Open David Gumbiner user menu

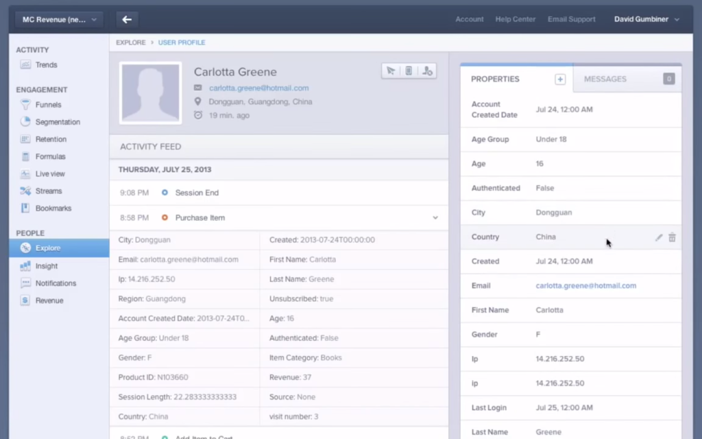(x=646, y=19)
